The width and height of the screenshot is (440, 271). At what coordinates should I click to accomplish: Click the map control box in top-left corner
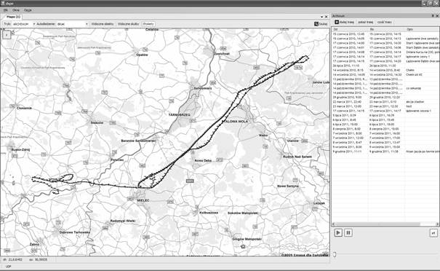(7, 35)
